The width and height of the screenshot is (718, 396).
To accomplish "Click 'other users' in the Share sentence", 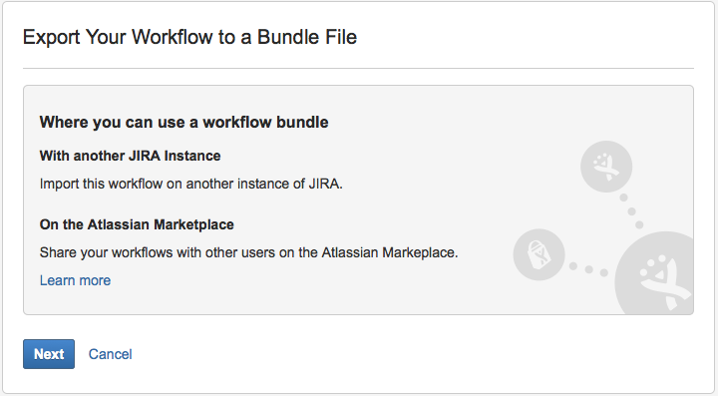I will point(240,252).
